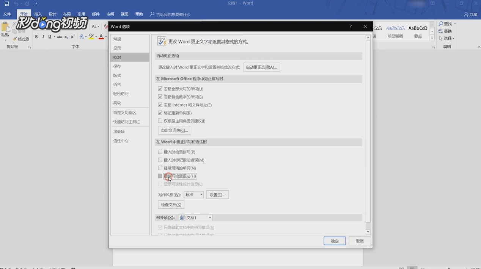Open the Find (查找) dropdown arrow
The height and width of the screenshot is (269, 481).
pyautogui.click(x=455, y=24)
